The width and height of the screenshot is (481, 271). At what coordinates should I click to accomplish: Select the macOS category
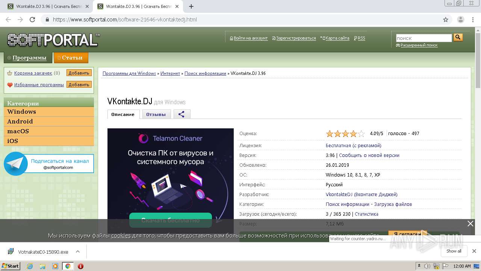(x=49, y=131)
